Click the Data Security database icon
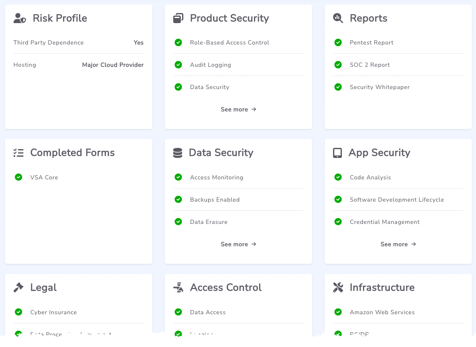The height and width of the screenshot is (347, 476). (178, 153)
